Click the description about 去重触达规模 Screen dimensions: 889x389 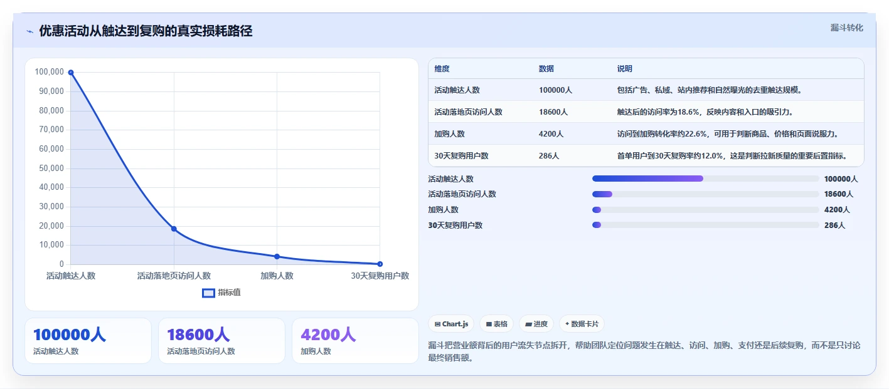click(x=710, y=90)
